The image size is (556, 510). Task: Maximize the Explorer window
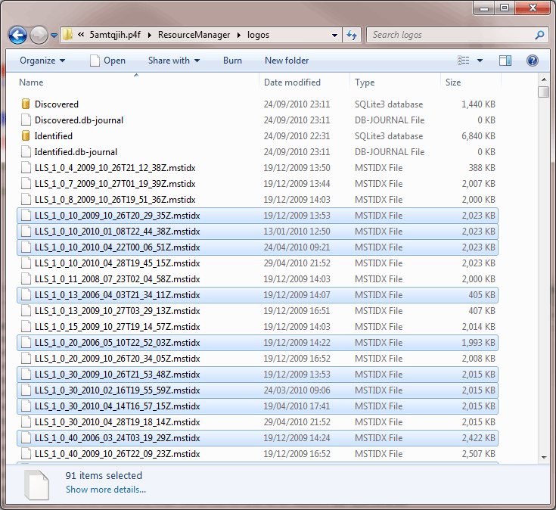(x=505, y=8)
